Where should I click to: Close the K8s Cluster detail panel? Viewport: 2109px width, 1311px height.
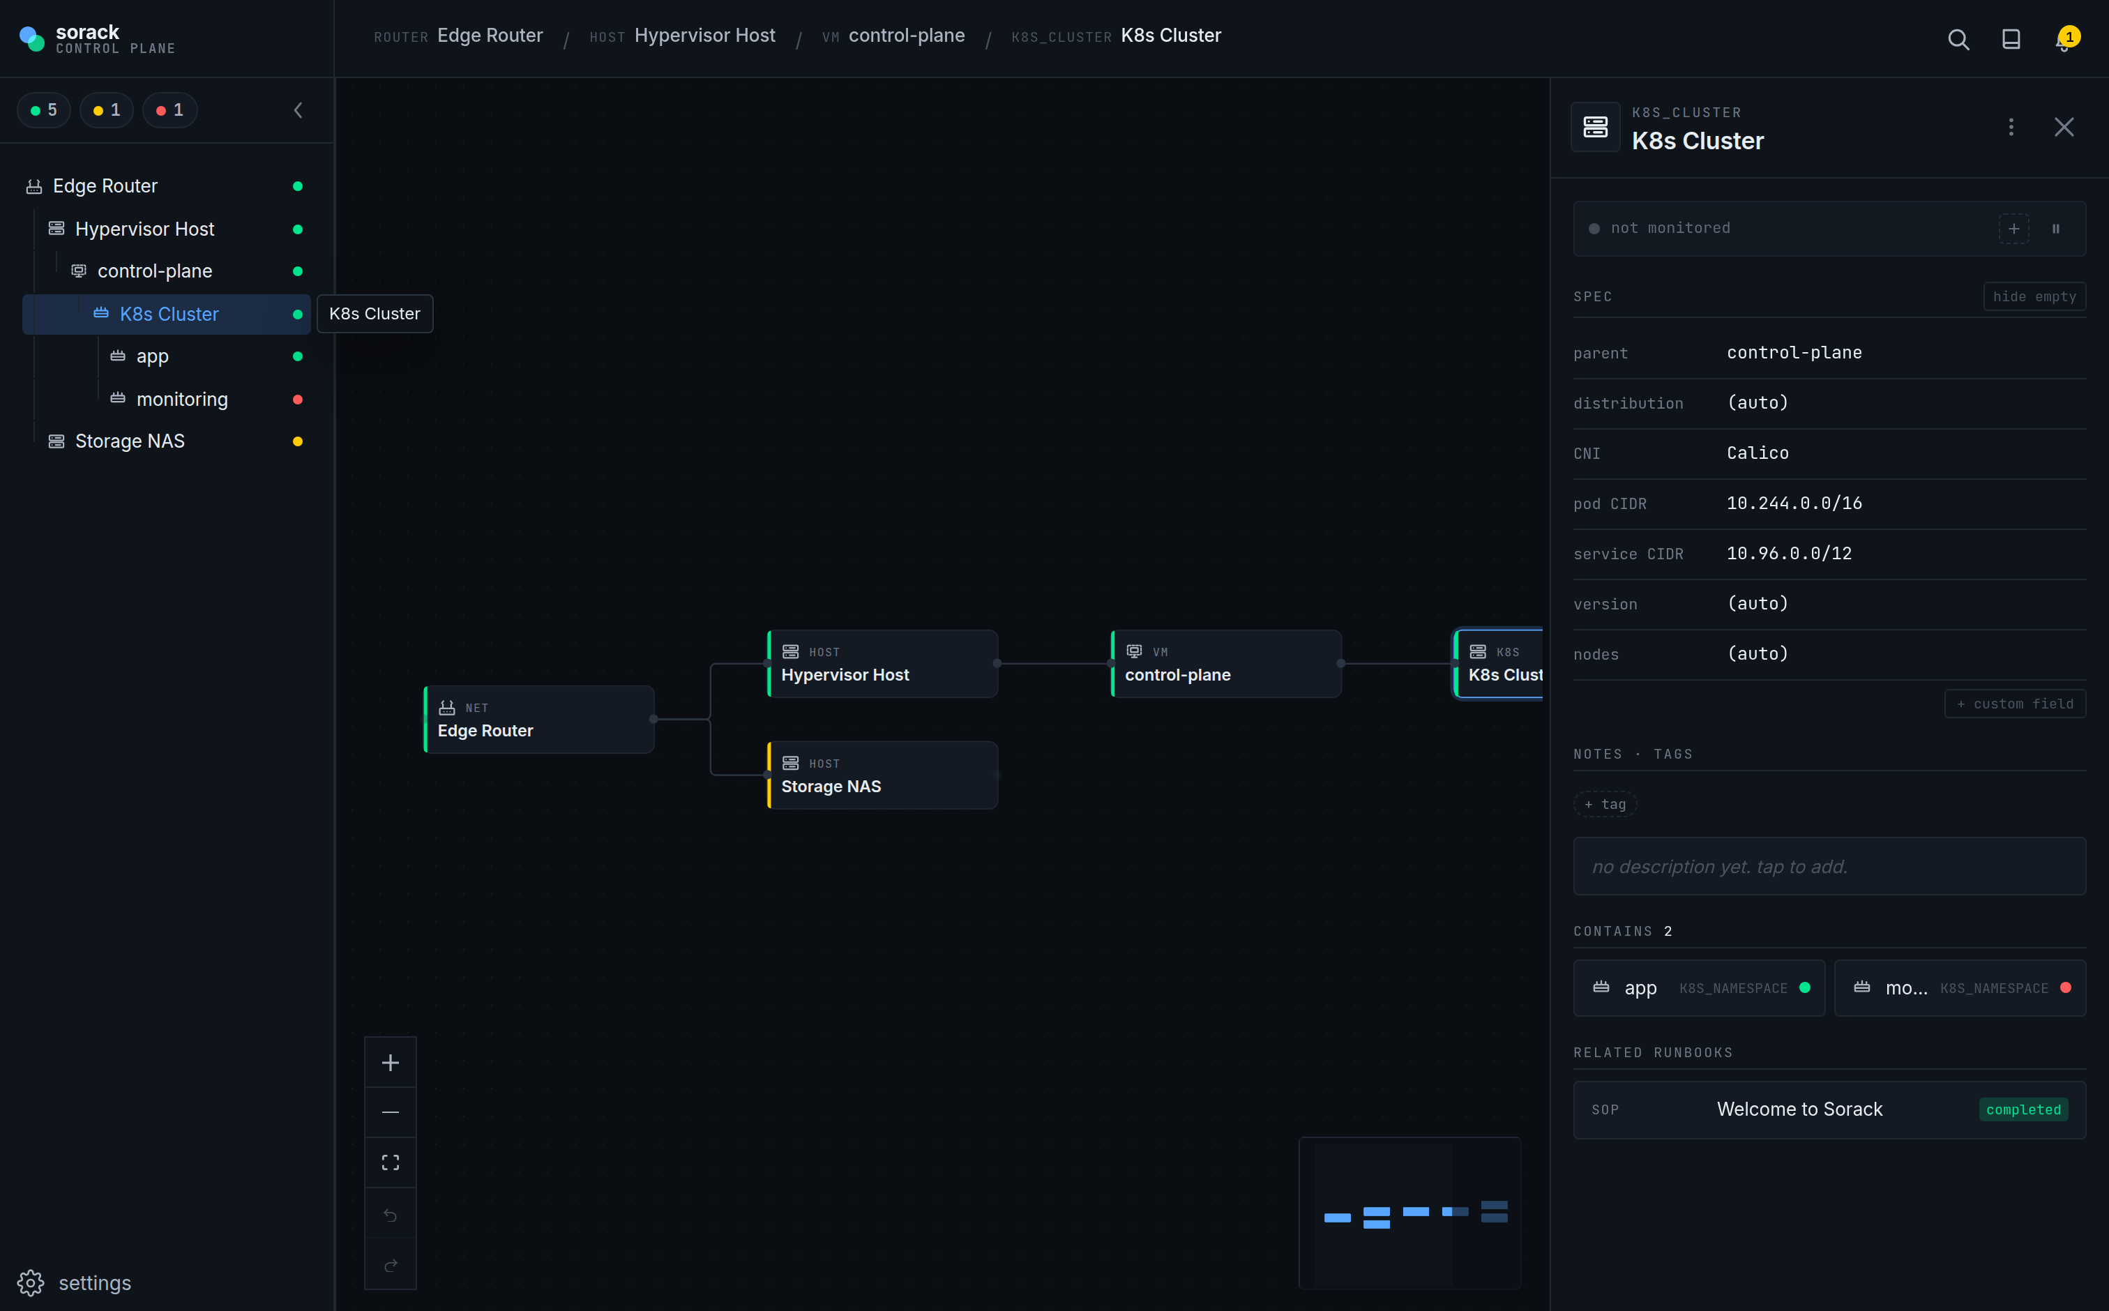(x=2064, y=128)
